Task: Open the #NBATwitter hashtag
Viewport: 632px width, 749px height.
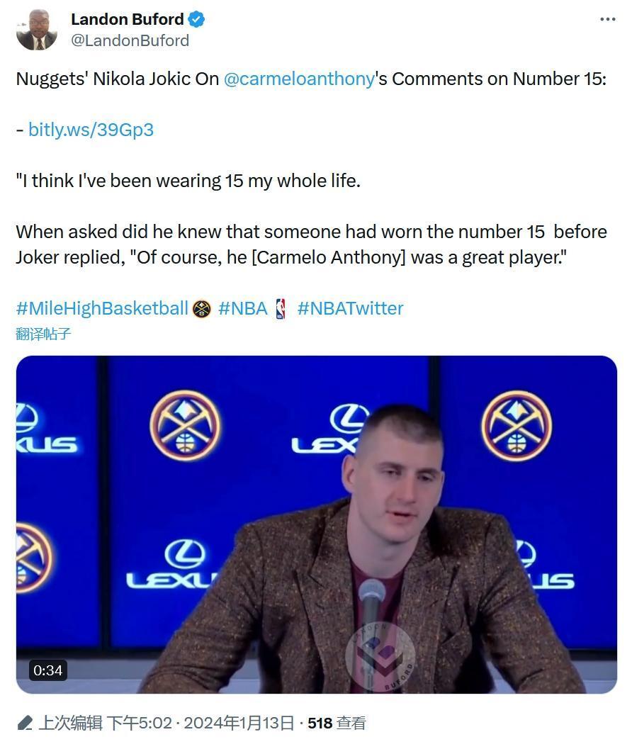Action: tap(350, 308)
